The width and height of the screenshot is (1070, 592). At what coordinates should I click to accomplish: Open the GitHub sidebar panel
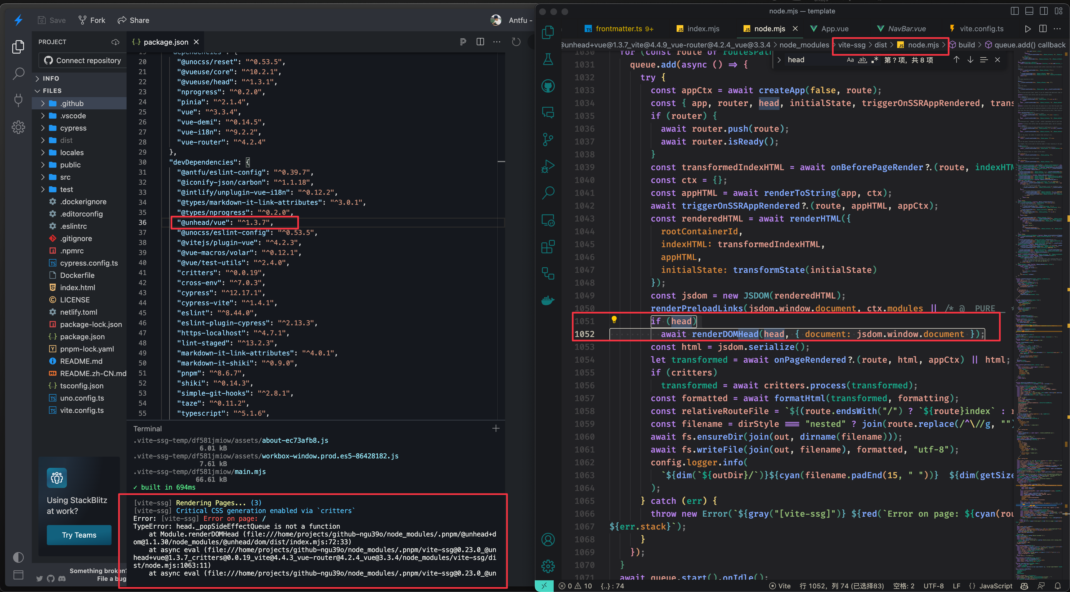[548, 86]
